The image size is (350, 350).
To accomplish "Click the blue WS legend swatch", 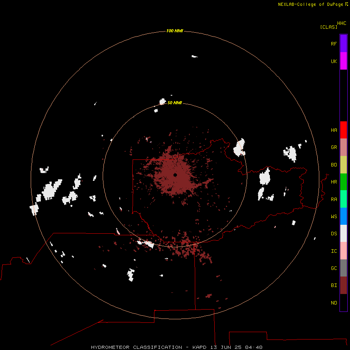I will click(x=343, y=216).
